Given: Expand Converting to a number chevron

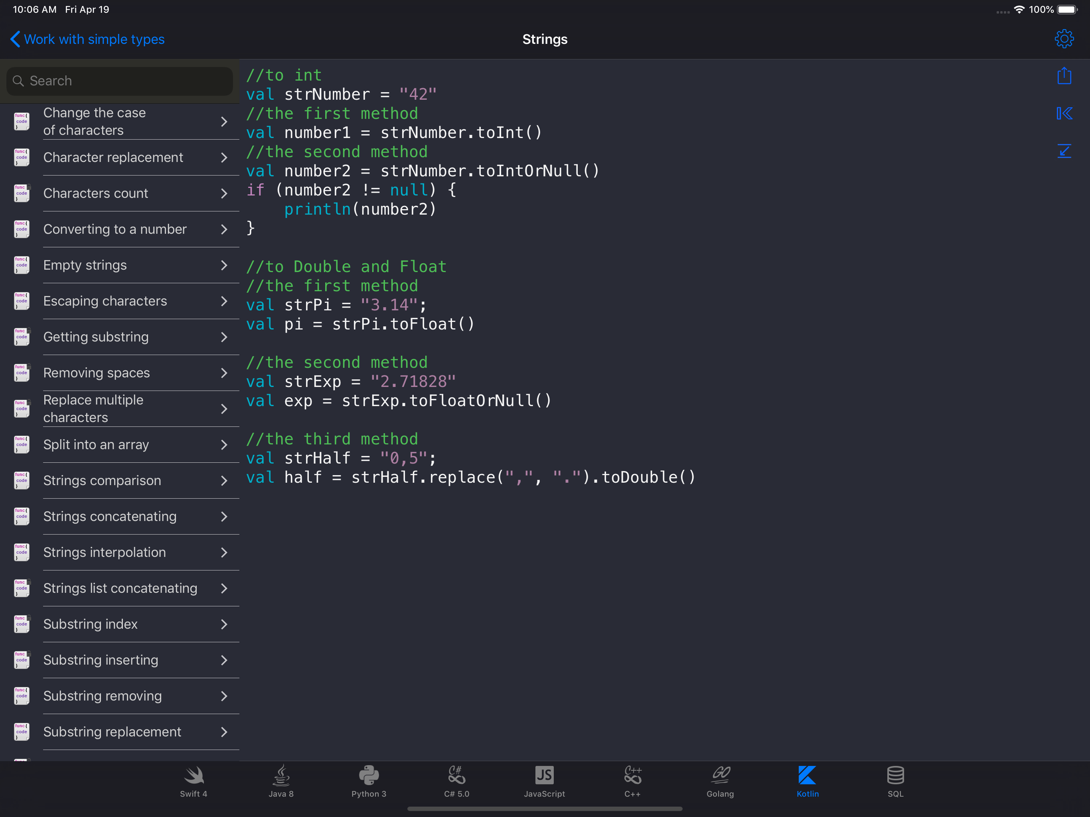Looking at the screenshot, I should click(x=224, y=230).
